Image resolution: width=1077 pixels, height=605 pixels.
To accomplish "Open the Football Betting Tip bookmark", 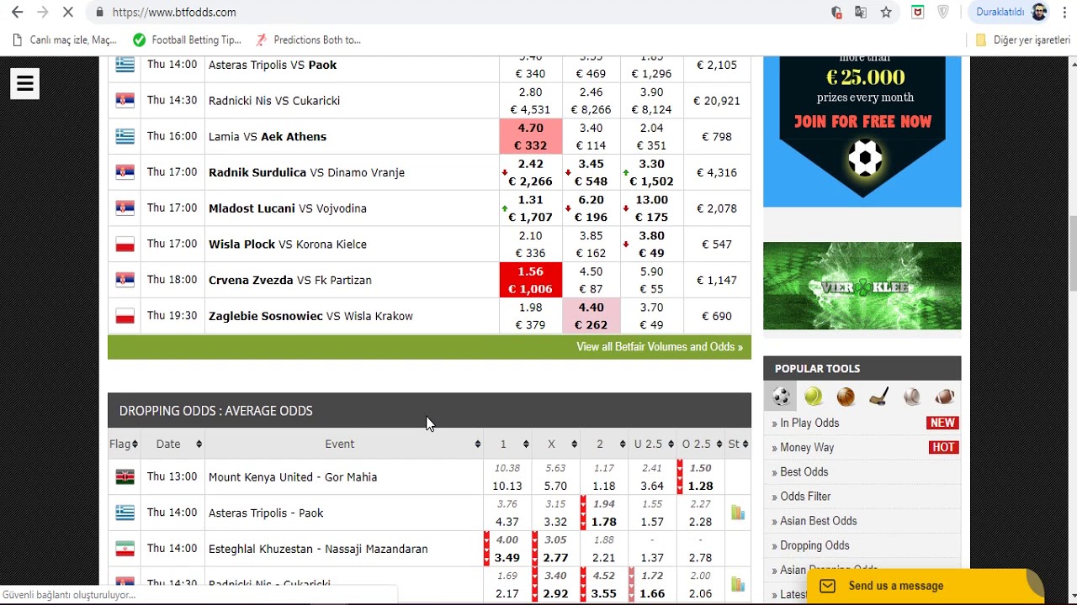I will 187,39.
